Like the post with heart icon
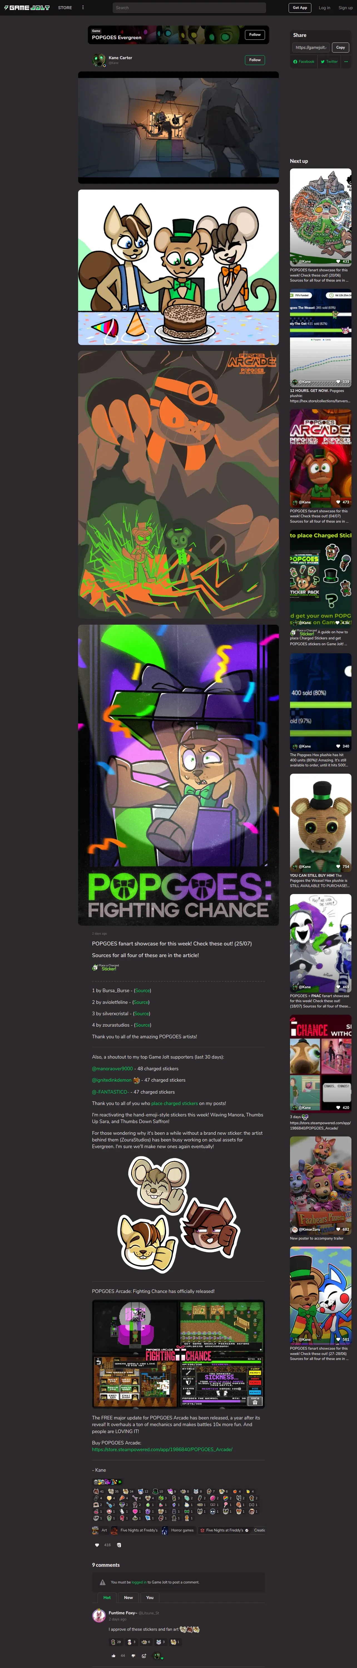Viewport: 357px width, 1668px height. point(97,1545)
